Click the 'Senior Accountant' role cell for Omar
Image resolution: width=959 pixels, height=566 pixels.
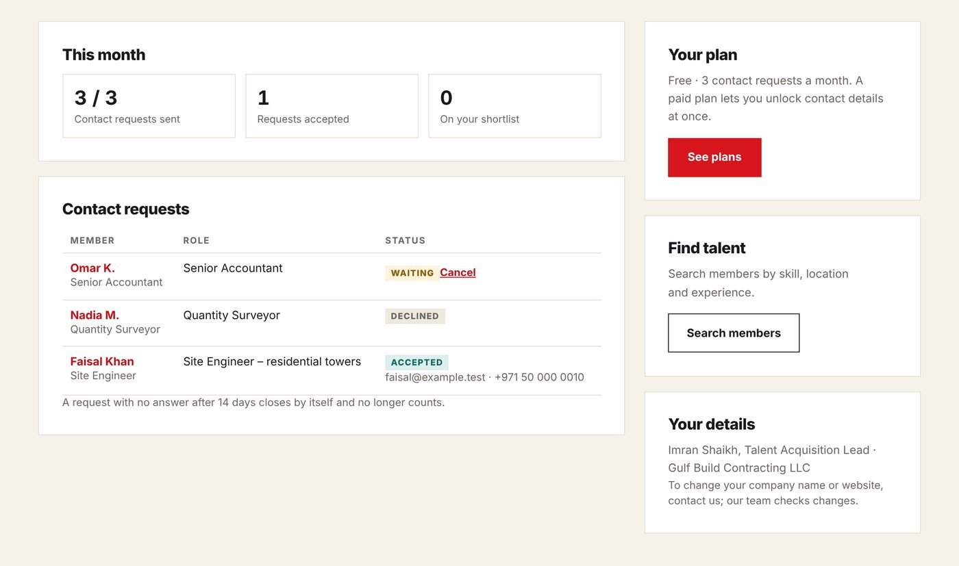(x=233, y=268)
